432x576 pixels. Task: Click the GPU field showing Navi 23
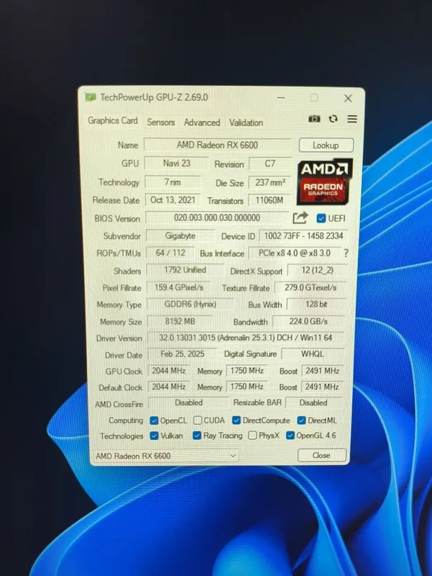176,163
